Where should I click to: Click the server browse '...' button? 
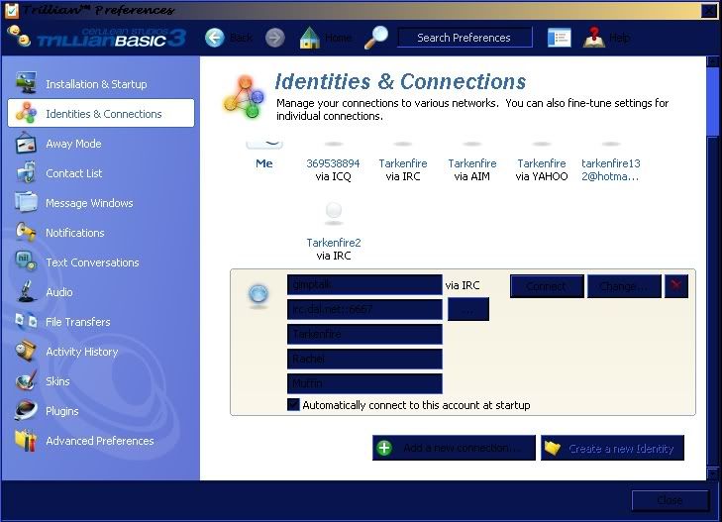(467, 309)
